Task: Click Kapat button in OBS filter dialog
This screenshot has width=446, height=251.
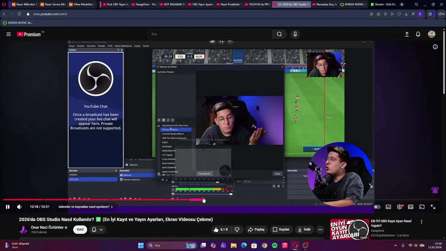Action: (278, 174)
